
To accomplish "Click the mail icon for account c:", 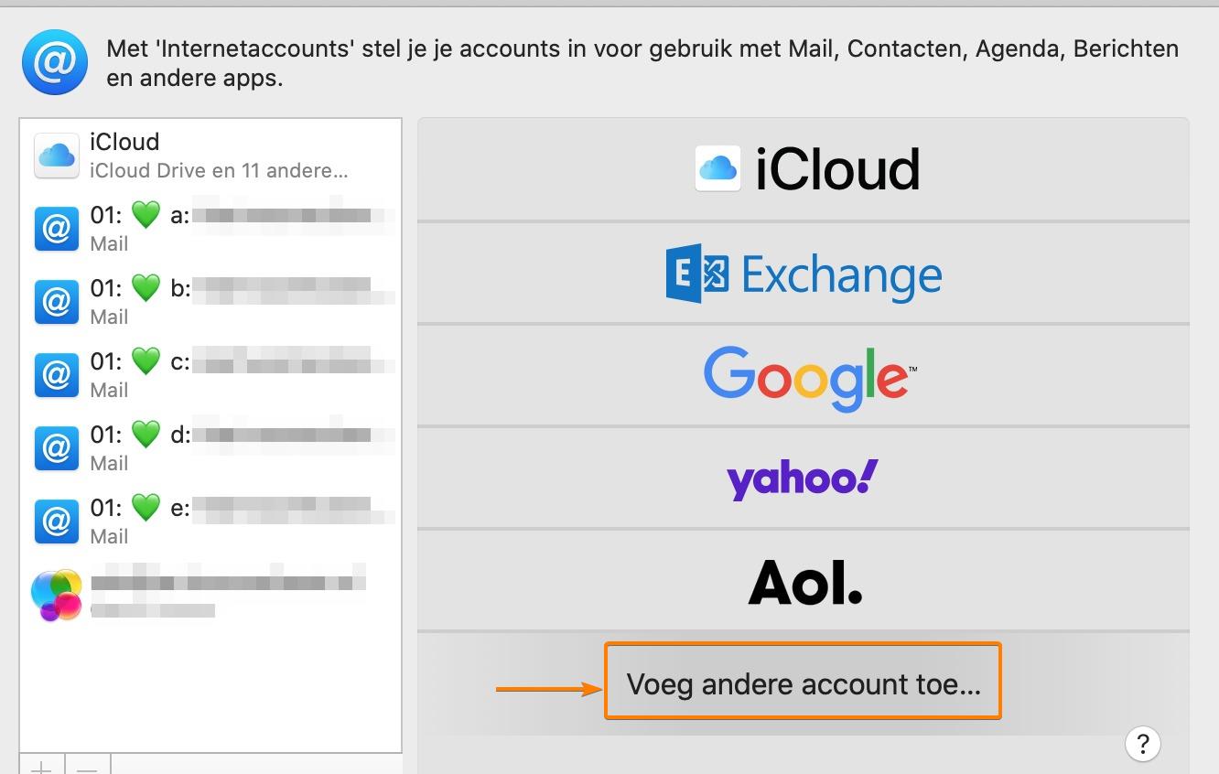I will pyautogui.click(x=57, y=375).
